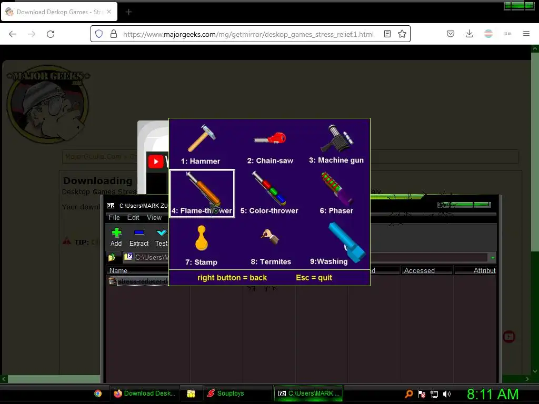Choose the Color-thrower tool

click(269, 194)
